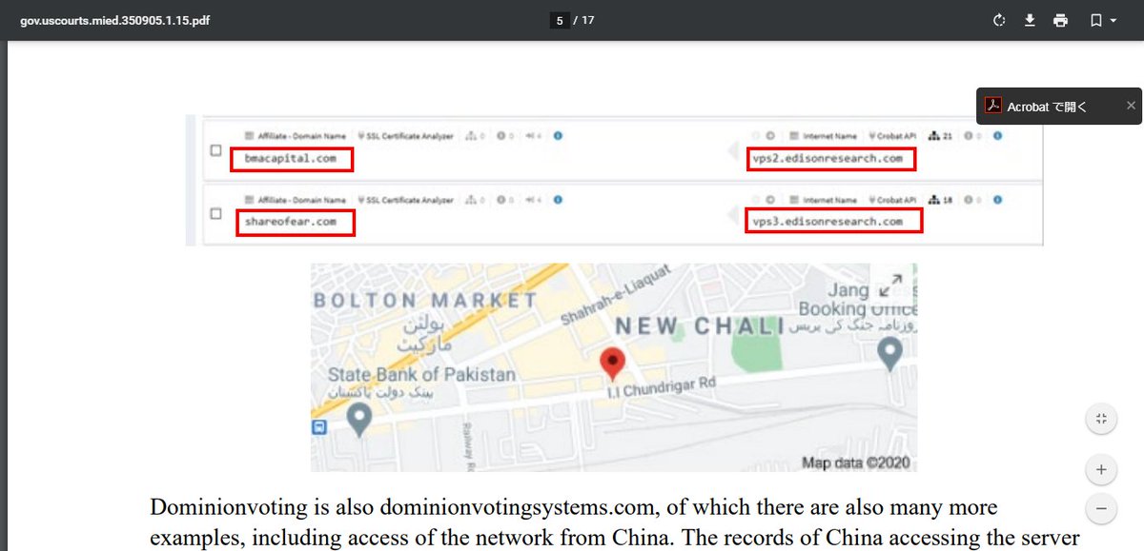Click the BOLTON MARKET map label

(426, 301)
